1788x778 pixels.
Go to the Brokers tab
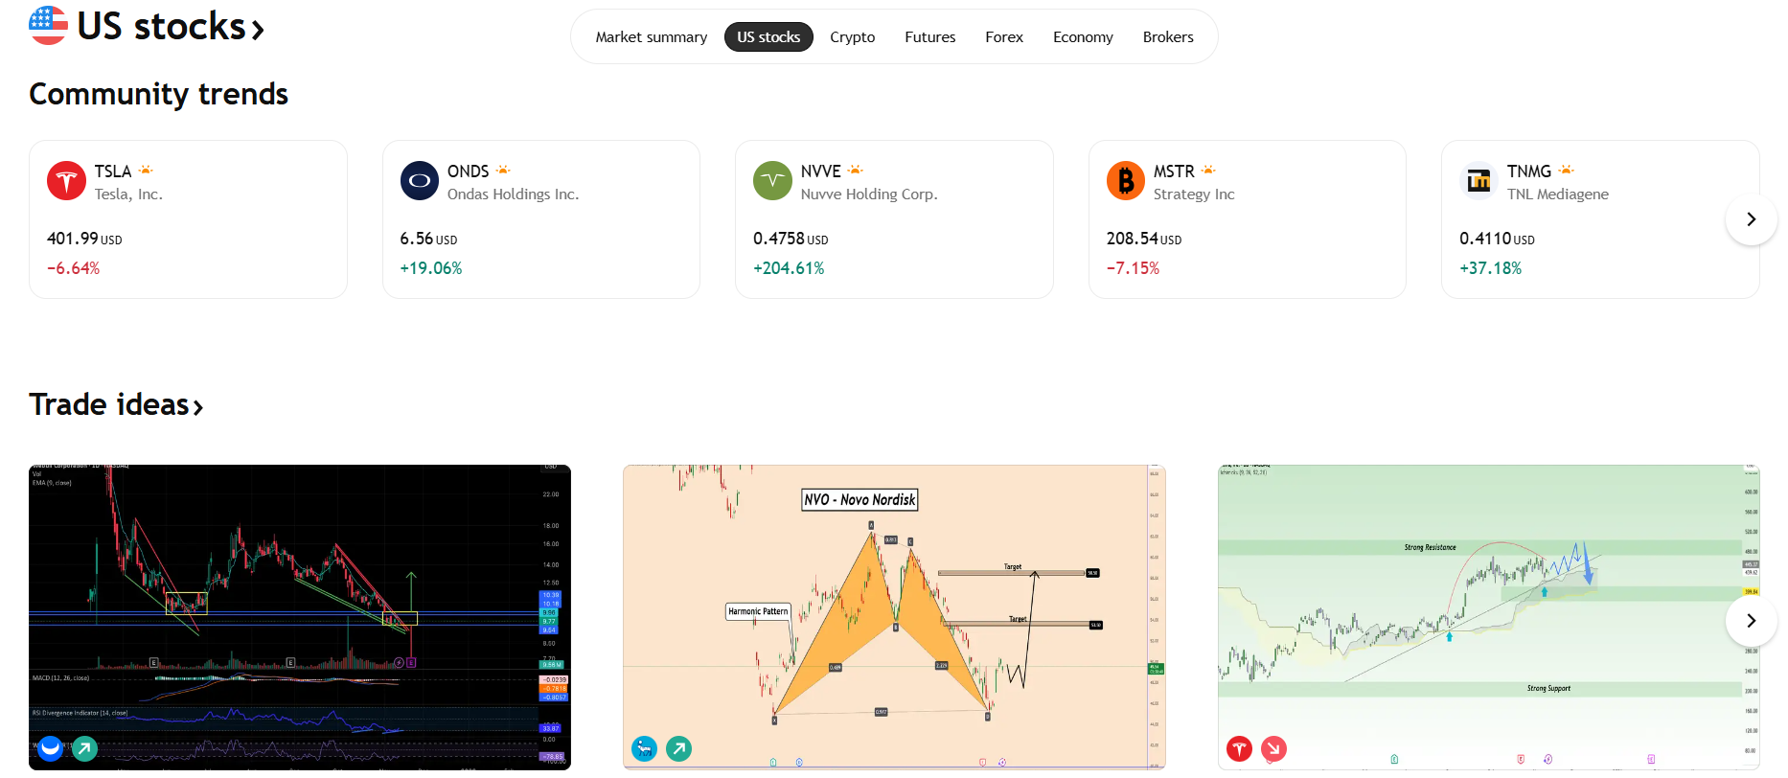click(x=1167, y=37)
